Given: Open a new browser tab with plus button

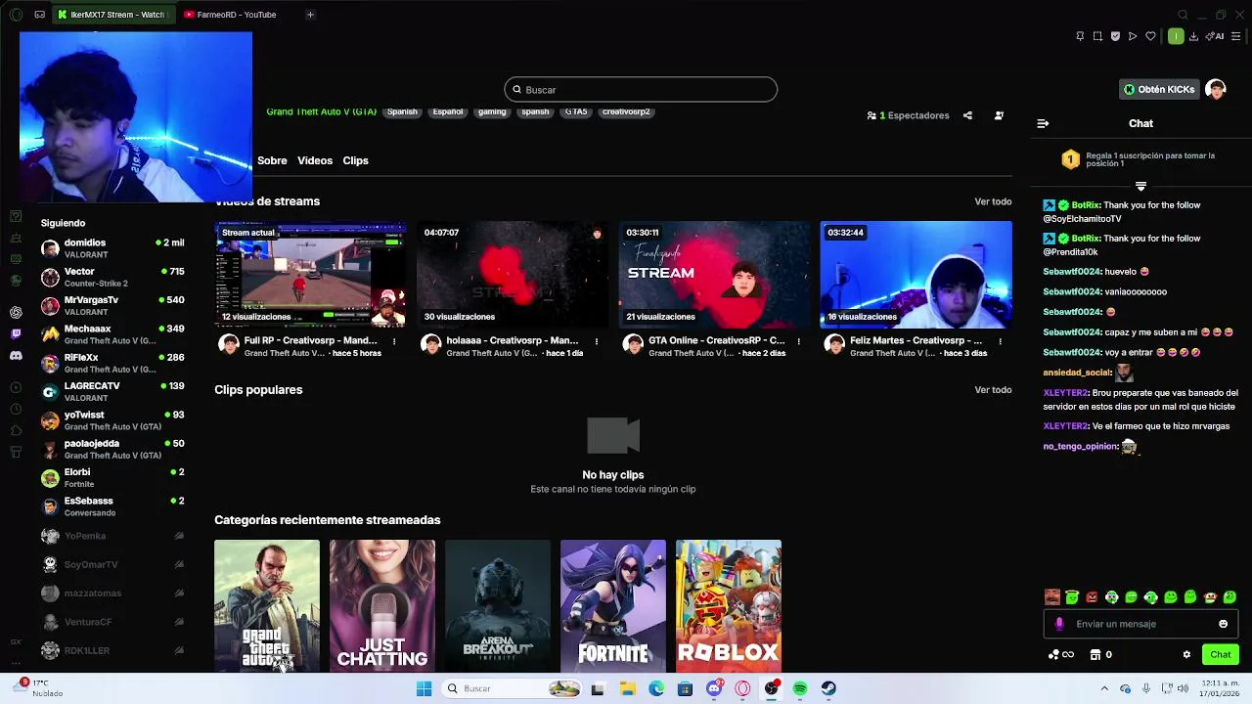Looking at the screenshot, I should click(310, 15).
